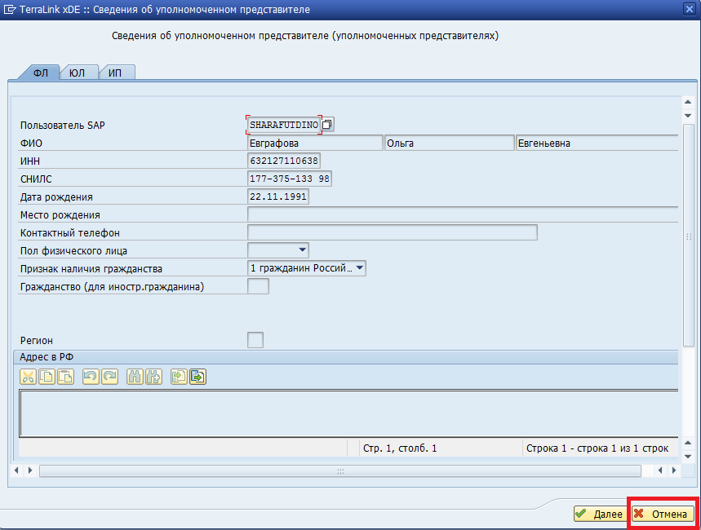
Task: Switch to the ЮЛ tab
Action: (x=77, y=73)
